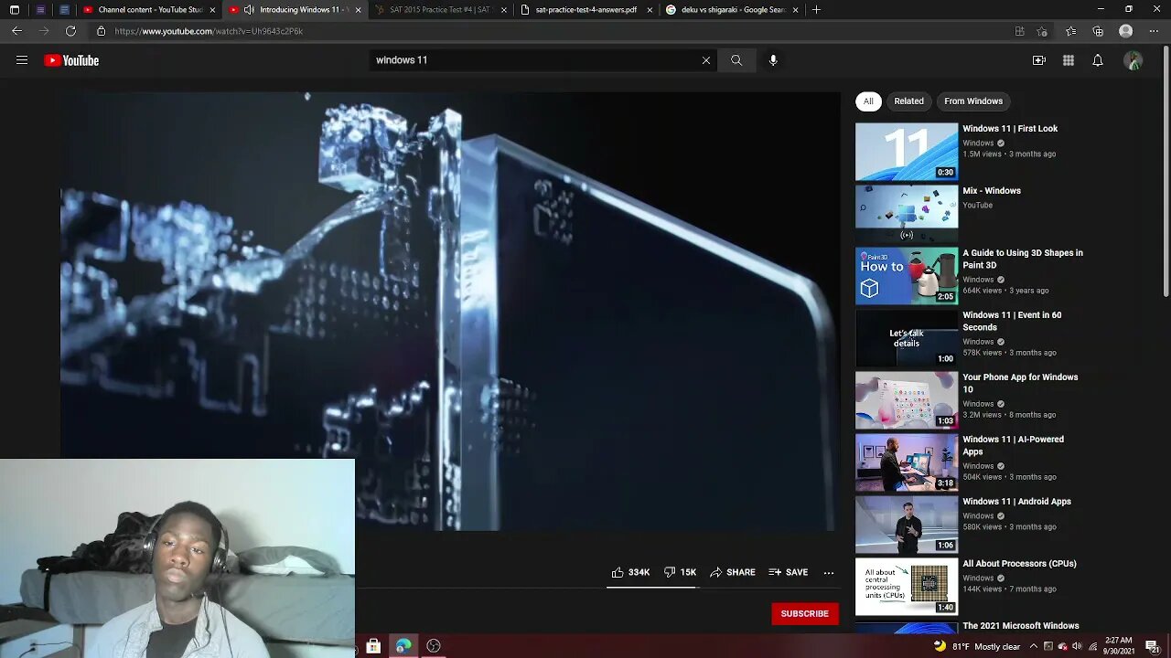Clear the search text with the X
1171x658 pixels.
(706, 60)
